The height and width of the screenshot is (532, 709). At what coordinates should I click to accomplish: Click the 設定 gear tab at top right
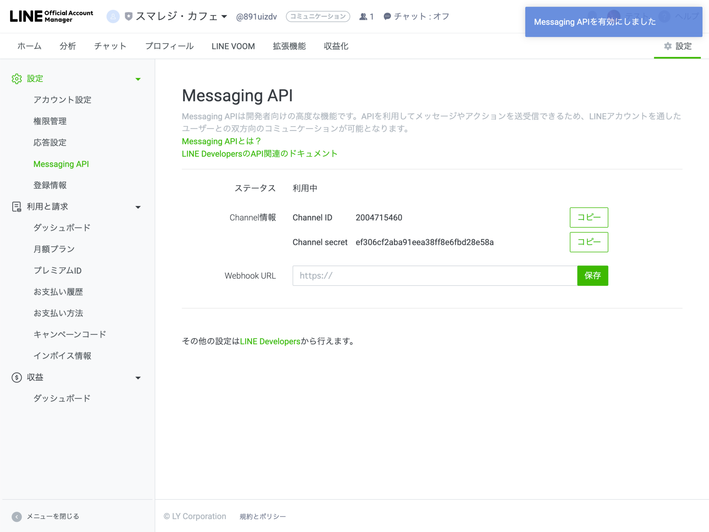(x=677, y=46)
